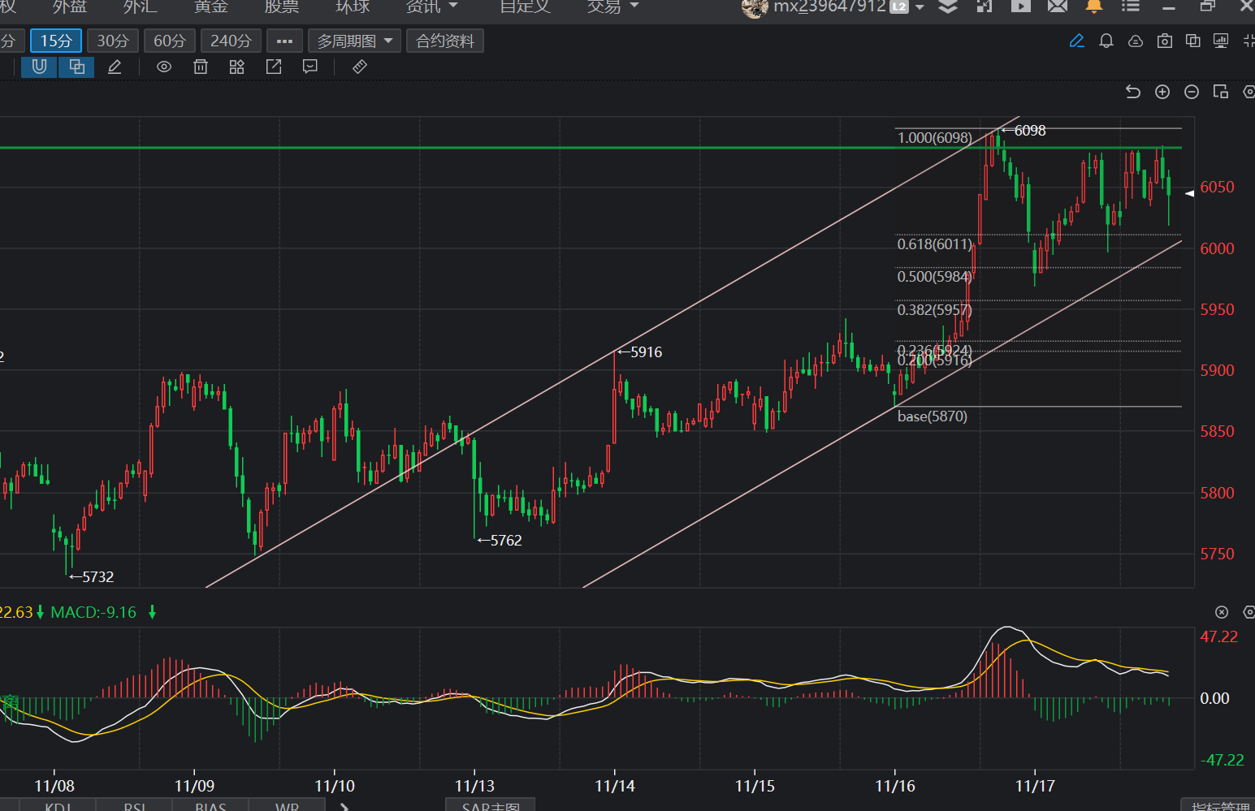1255x811 pixels.
Task: Click the MACD:-9.16 indicator value
Action: [93, 612]
